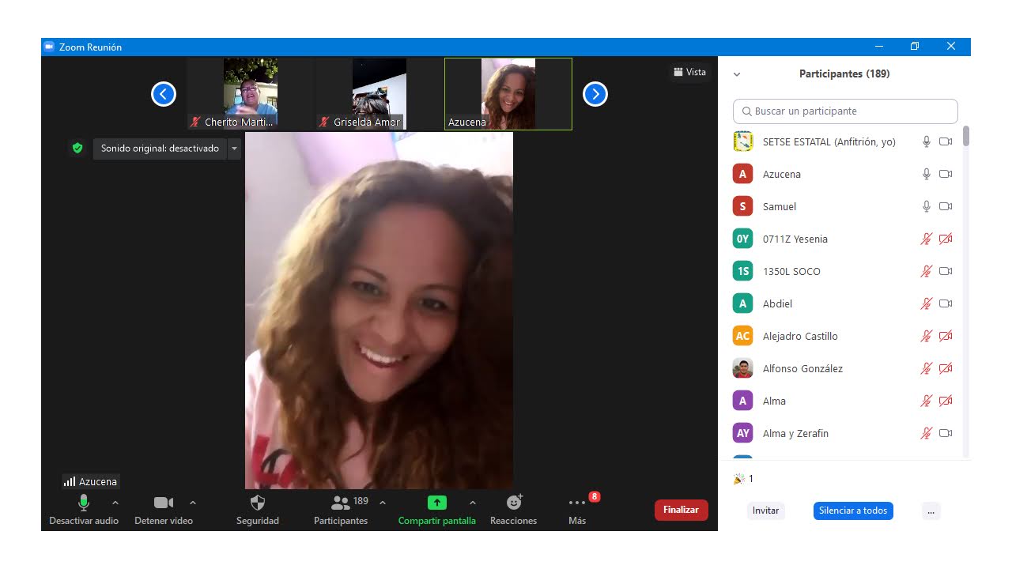Viewport: 1012px width, 569px height.
Task: Go to previous gallery page arrow
Action: point(164,94)
